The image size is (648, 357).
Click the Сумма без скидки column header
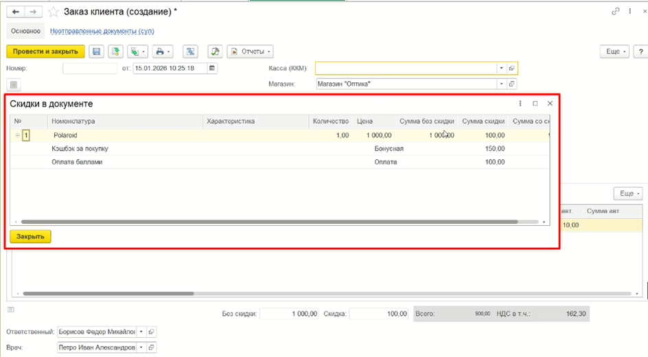coord(426,121)
